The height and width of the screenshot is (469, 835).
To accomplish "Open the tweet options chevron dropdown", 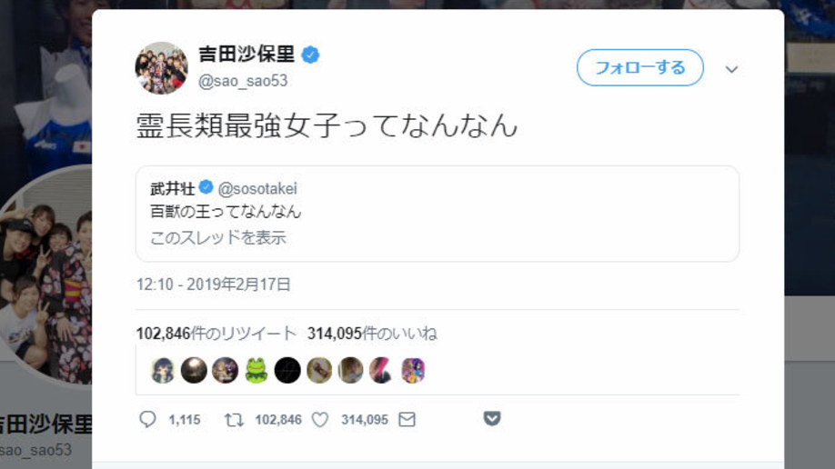I will click(731, 69).
